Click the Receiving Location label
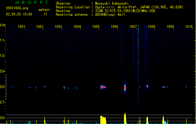Viewport: 196px width, 124px height. 73,7
